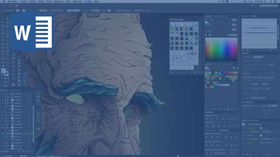Image resolution: width=280 pixels, height=157 pixels.
Task: Click the volume icon in macOS menu bar
Action: (x=265, y=1)
